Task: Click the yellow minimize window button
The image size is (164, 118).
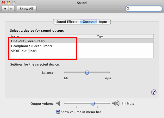Action: [9, 3]
